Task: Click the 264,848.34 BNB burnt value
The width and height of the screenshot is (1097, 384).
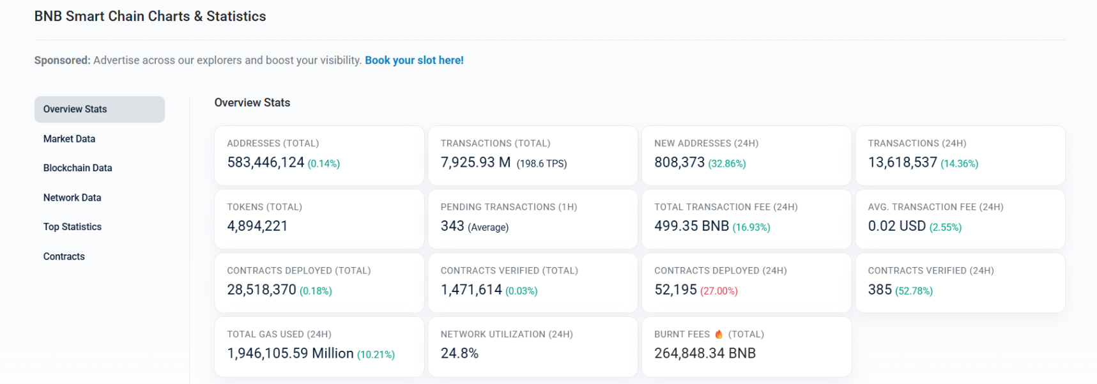Action: 705,353
